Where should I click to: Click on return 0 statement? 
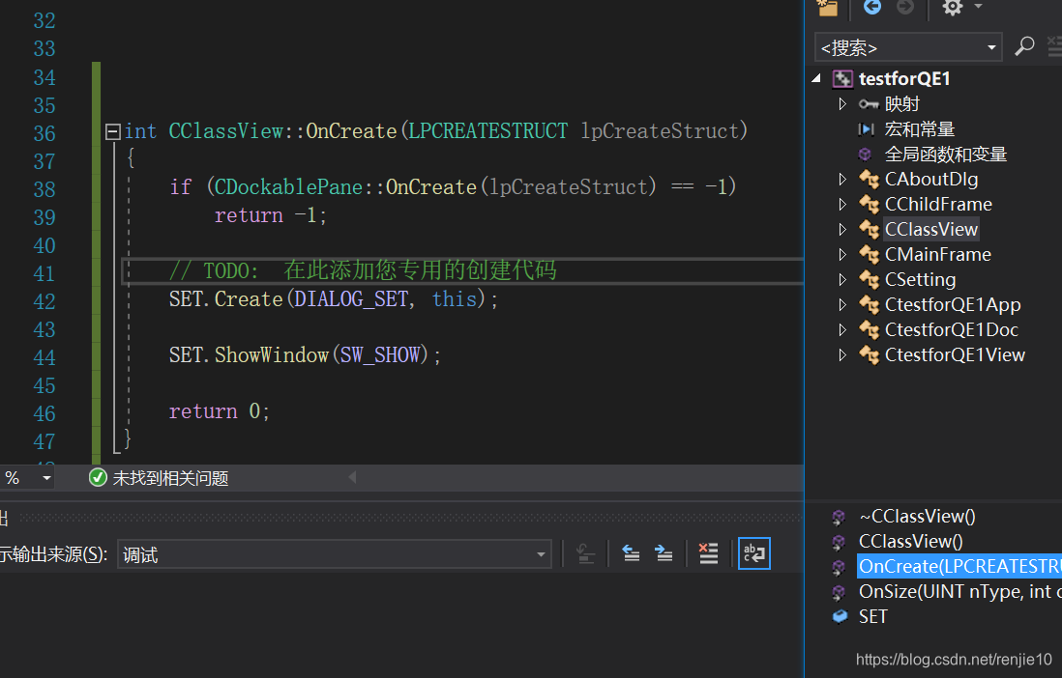click(220, 411)
